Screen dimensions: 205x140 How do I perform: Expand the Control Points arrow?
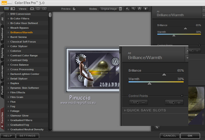182,96
